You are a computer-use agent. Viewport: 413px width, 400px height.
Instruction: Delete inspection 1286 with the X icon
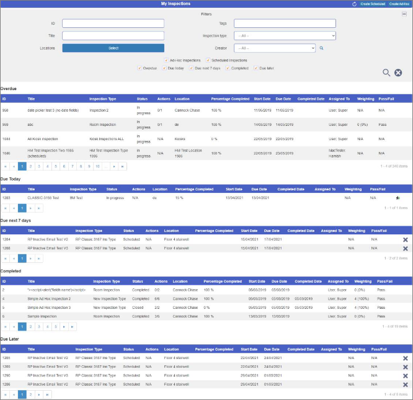[406, 384]
